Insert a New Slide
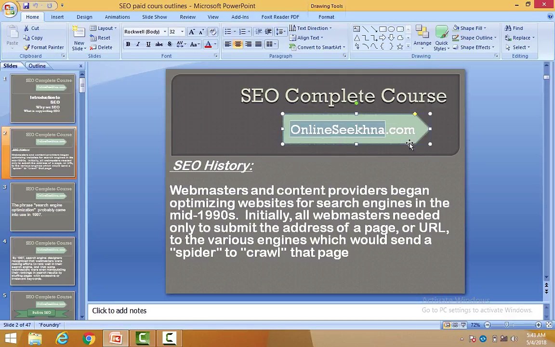555x347 pixels. (x=79, y=38)
